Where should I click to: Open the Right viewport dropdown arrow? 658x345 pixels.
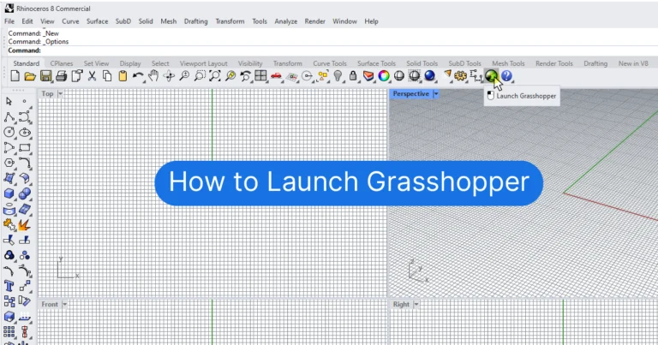pyautogui.click(x=416, y=305)
